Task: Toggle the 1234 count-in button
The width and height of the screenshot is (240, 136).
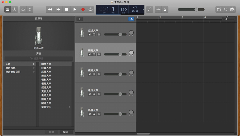Action: (158, 9)
